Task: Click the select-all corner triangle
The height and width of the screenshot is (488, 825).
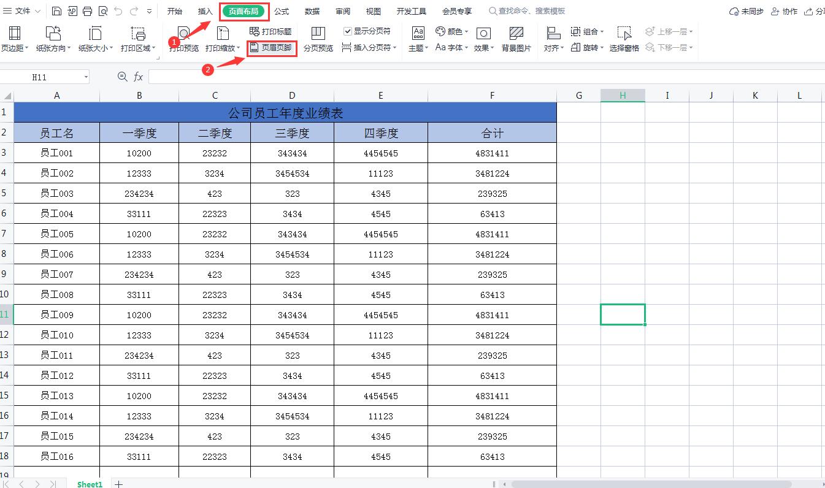Action: pos(7,96)
